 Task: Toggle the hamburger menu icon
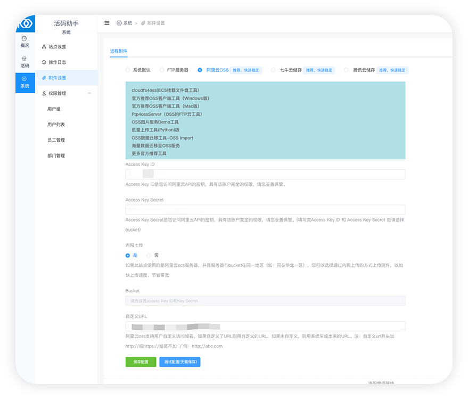[107, 23]
